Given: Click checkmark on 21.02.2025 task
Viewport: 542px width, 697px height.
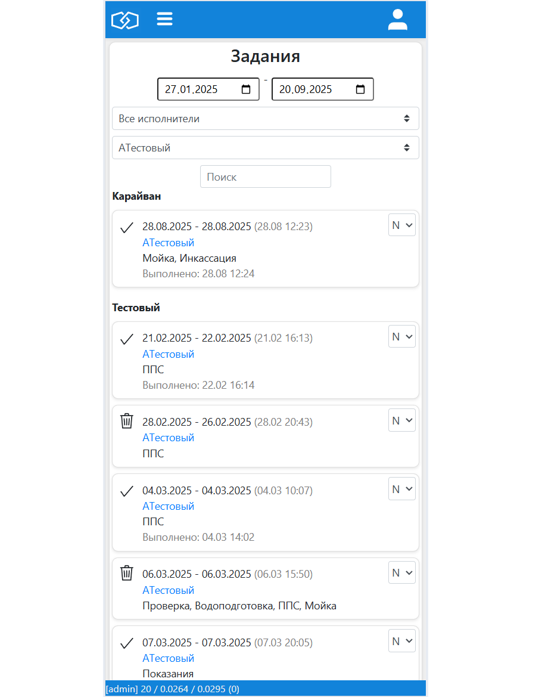Looking at the screenshot, I should point(126,339).
